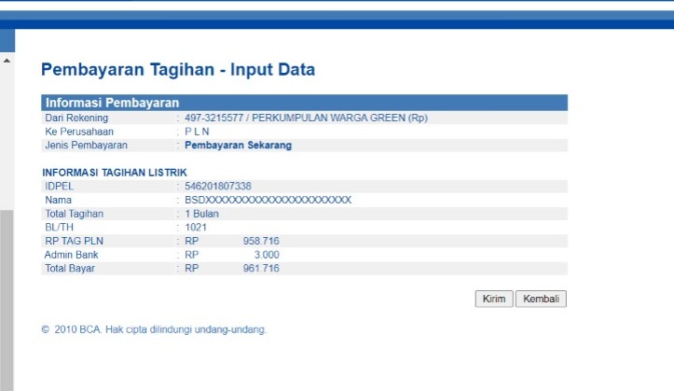The width and height of the screenshot is (674, 391).
Task: Click the blue tab at left edge
Action: point(7,40)
